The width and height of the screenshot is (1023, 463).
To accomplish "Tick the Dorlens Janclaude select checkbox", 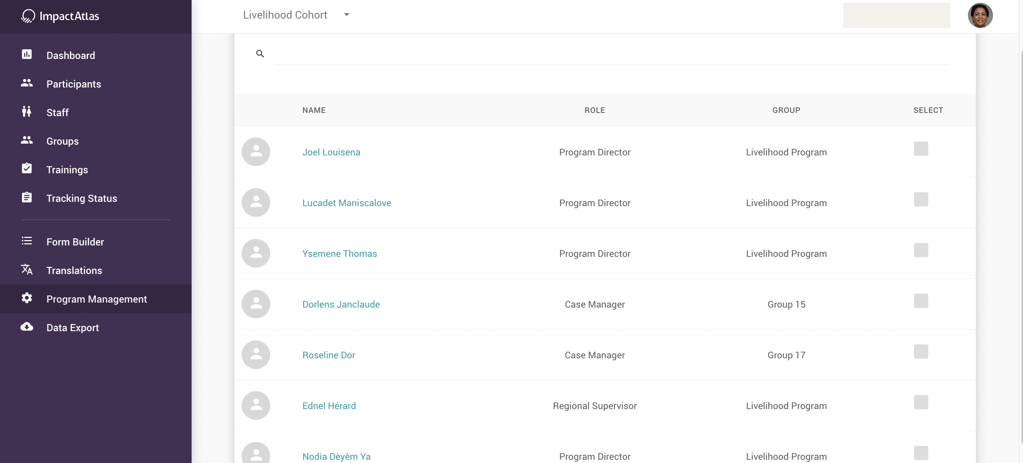I will tap(920, 301).
